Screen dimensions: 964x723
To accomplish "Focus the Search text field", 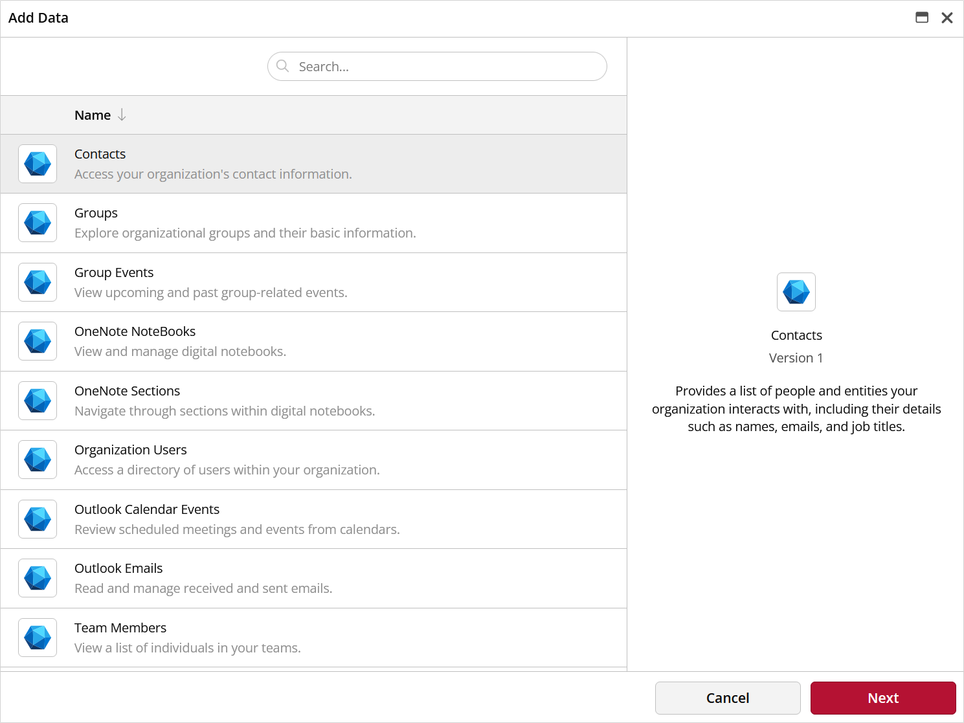I will pos(447,67).
